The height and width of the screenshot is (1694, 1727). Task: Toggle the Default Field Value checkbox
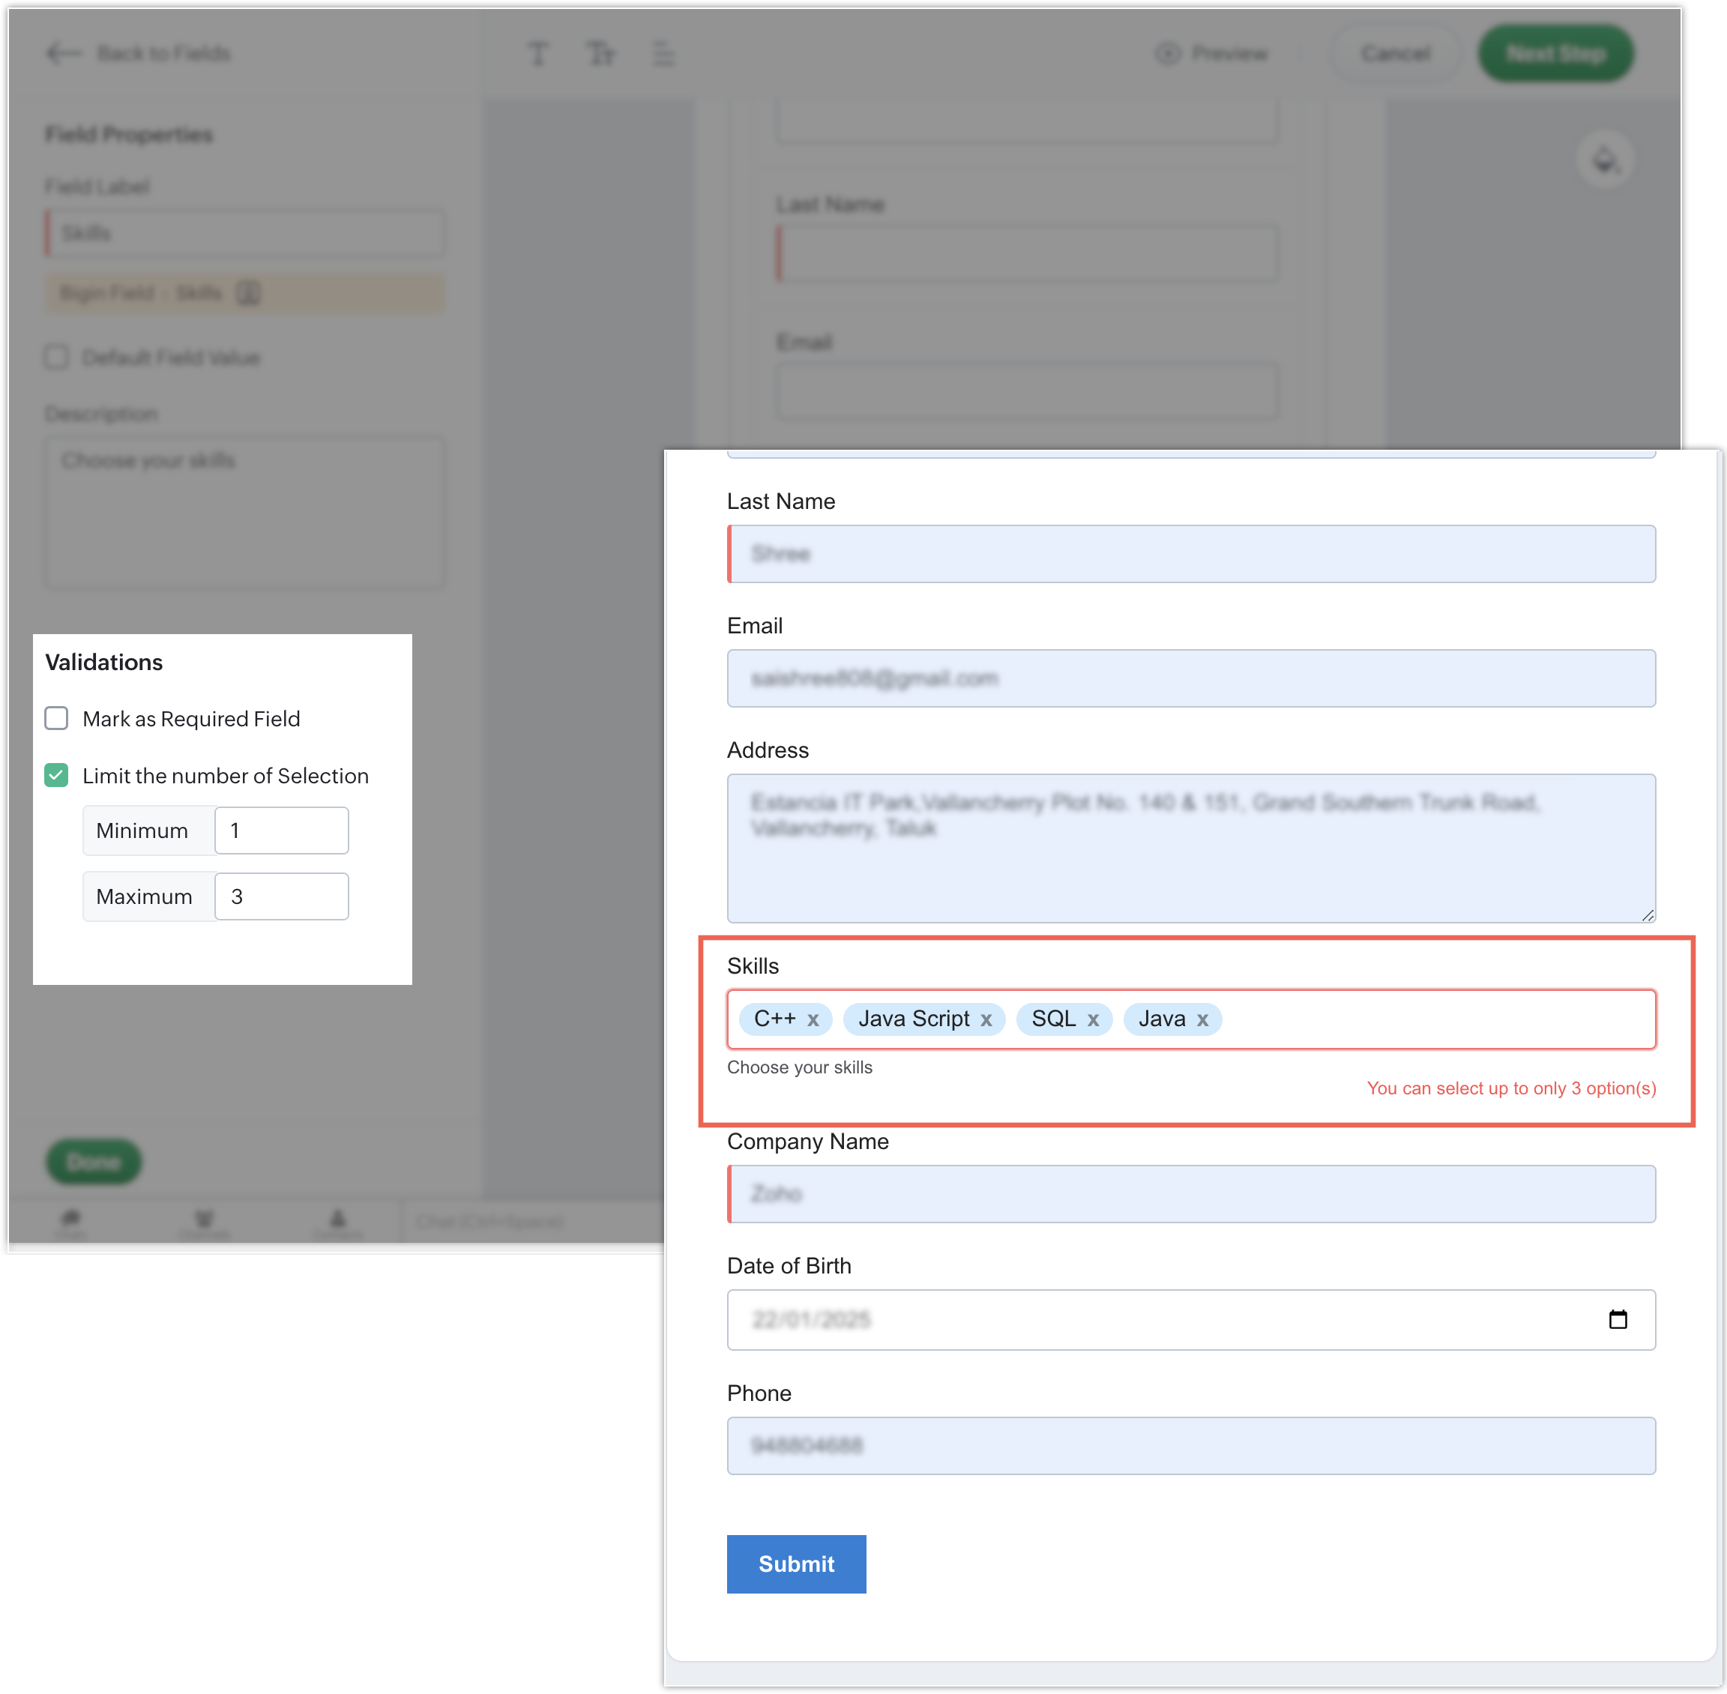[x=56, y=357]
